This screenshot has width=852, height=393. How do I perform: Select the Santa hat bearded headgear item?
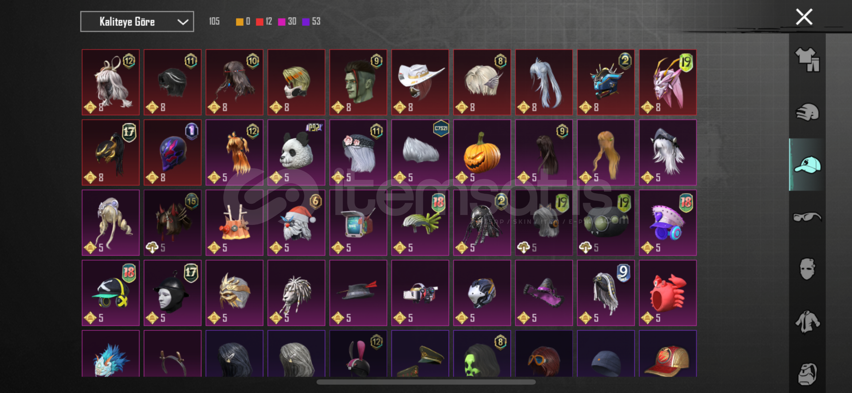point(296,223)
